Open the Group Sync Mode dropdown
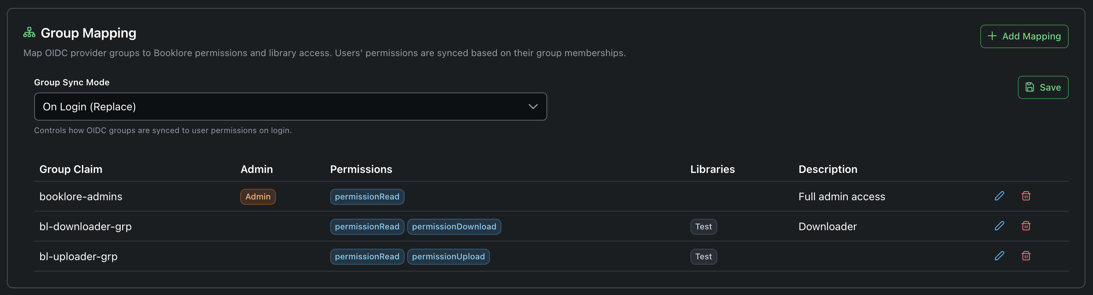Viewport: 1093px width, 295px height. click(290, 107)
